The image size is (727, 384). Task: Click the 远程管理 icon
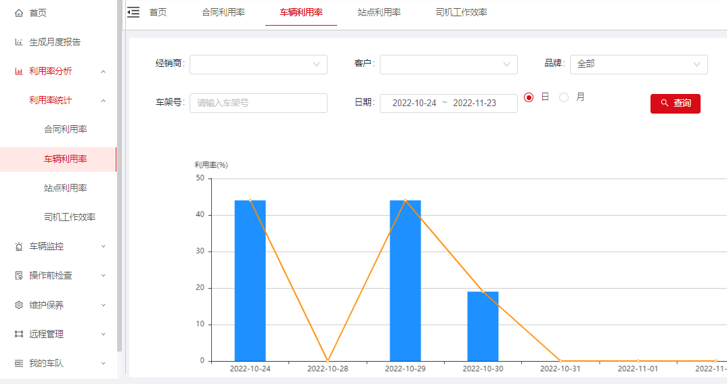tap(19, 334)
